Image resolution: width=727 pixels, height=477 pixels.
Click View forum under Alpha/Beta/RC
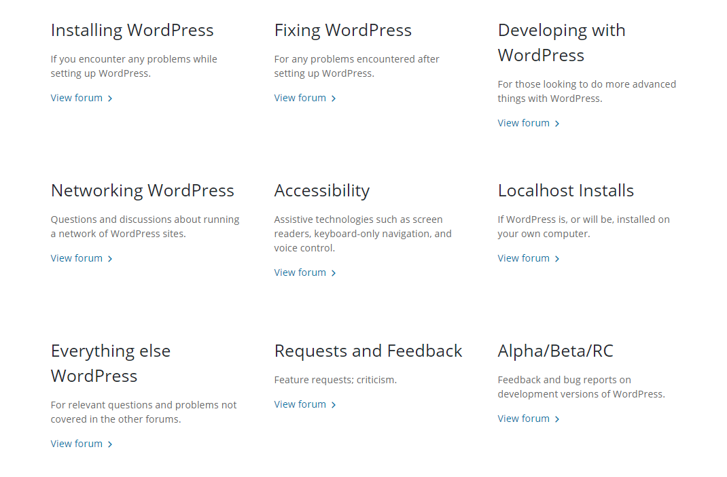[523, 419]
